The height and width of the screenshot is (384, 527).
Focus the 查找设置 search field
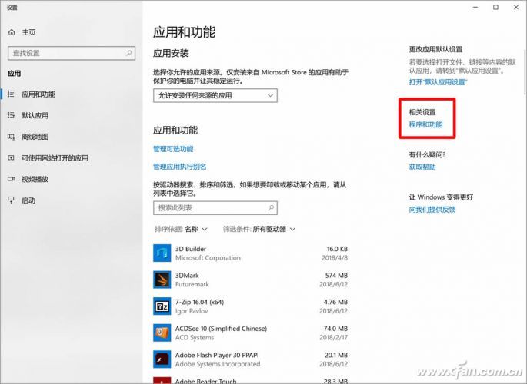click(x=72, y=53)
